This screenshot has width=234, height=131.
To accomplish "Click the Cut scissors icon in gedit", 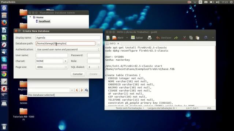I will [184, 38].
